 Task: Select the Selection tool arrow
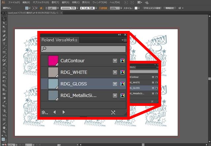(x=4, y=19)
